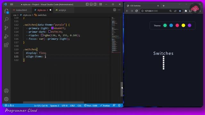Open the Extensions view
This screenshot has height=115, width=205.
pos(6,45)
